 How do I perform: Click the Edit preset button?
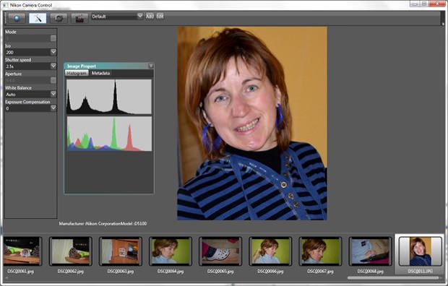coord(160,17)
